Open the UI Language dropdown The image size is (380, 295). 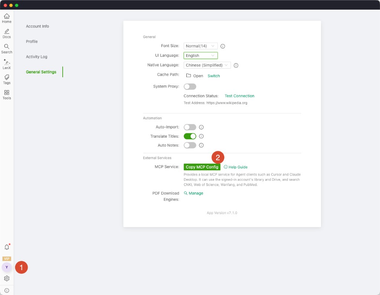click(200, 56)
